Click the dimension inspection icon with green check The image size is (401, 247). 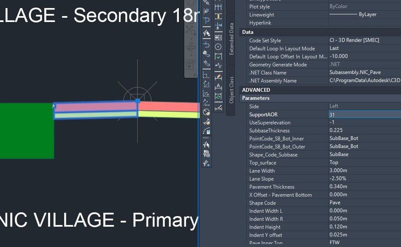tap(218, 56)
